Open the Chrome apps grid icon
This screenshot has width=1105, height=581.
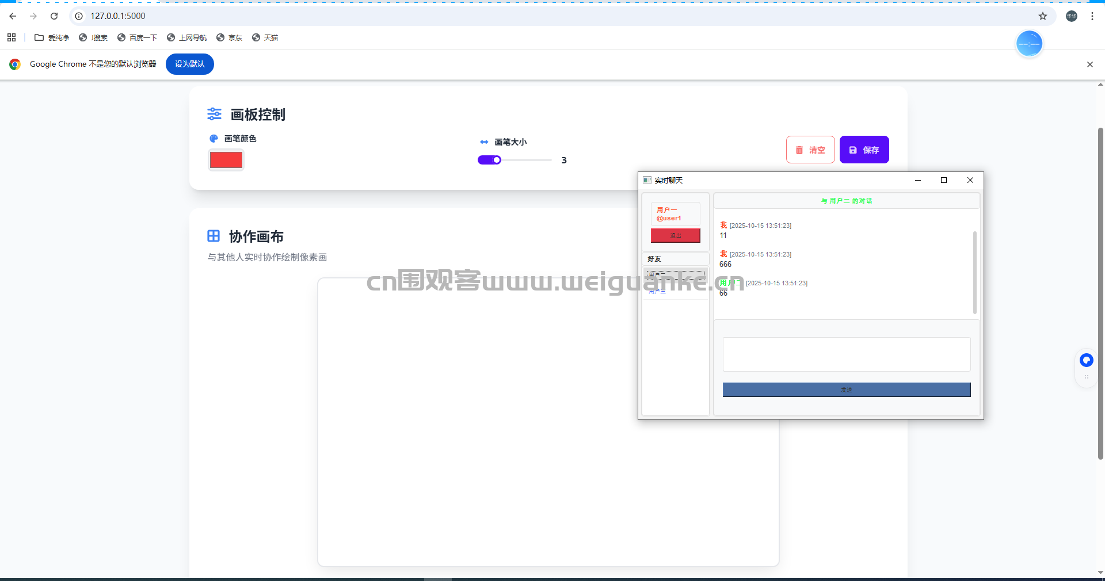pyautogui.click(x=12, y=37)
